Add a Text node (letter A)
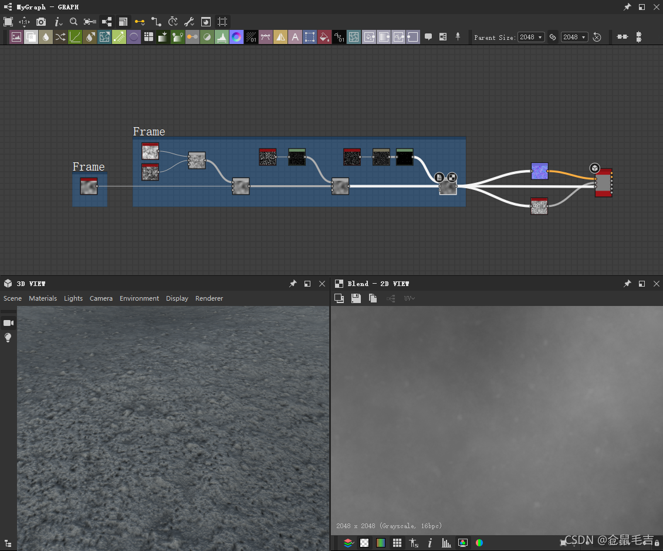663x551 pixels. pos(295,37)
